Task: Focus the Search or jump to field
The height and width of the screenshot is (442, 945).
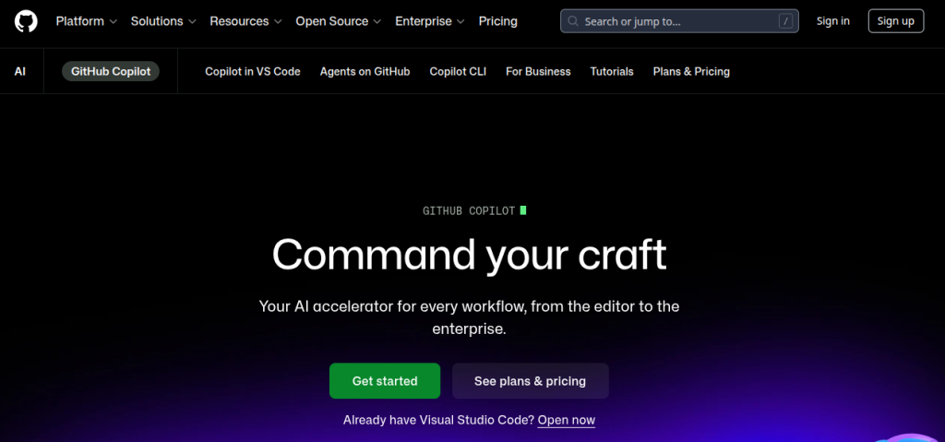Action: pyautogui.click(x=679, y=21)
